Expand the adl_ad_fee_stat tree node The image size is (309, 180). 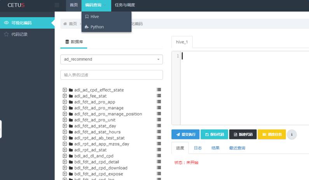click(65, 96)
